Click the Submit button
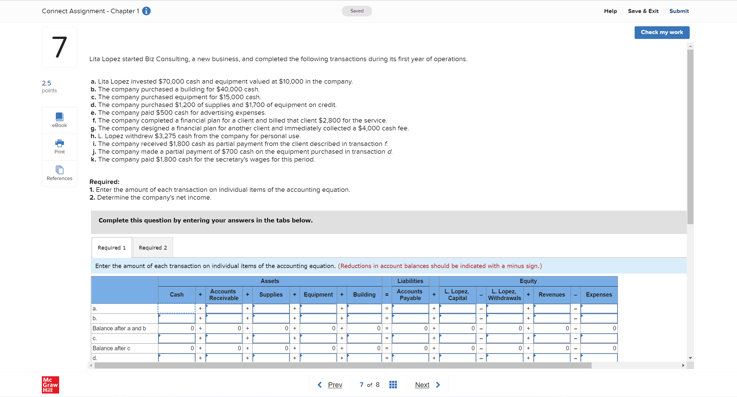The width and height of the screenshot is (737, 397). [679, 11]
